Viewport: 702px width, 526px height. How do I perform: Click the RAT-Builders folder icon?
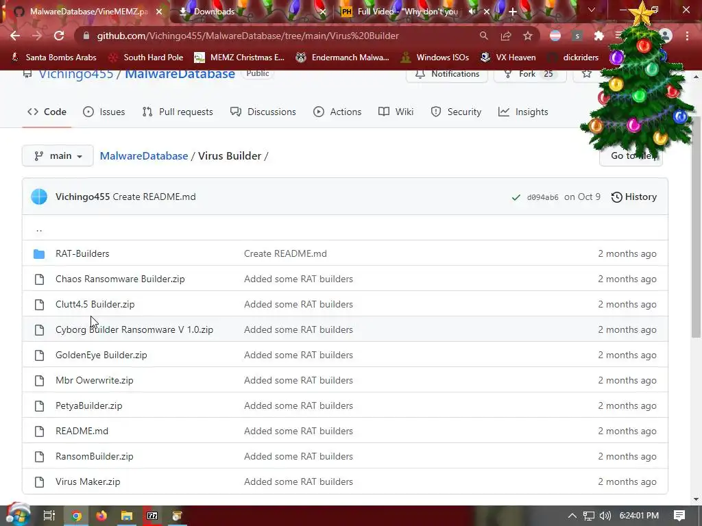pos(39,253)
